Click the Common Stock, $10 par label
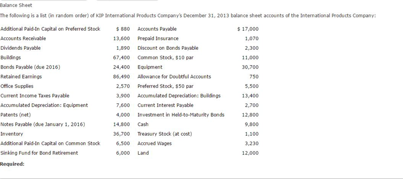 165,58
